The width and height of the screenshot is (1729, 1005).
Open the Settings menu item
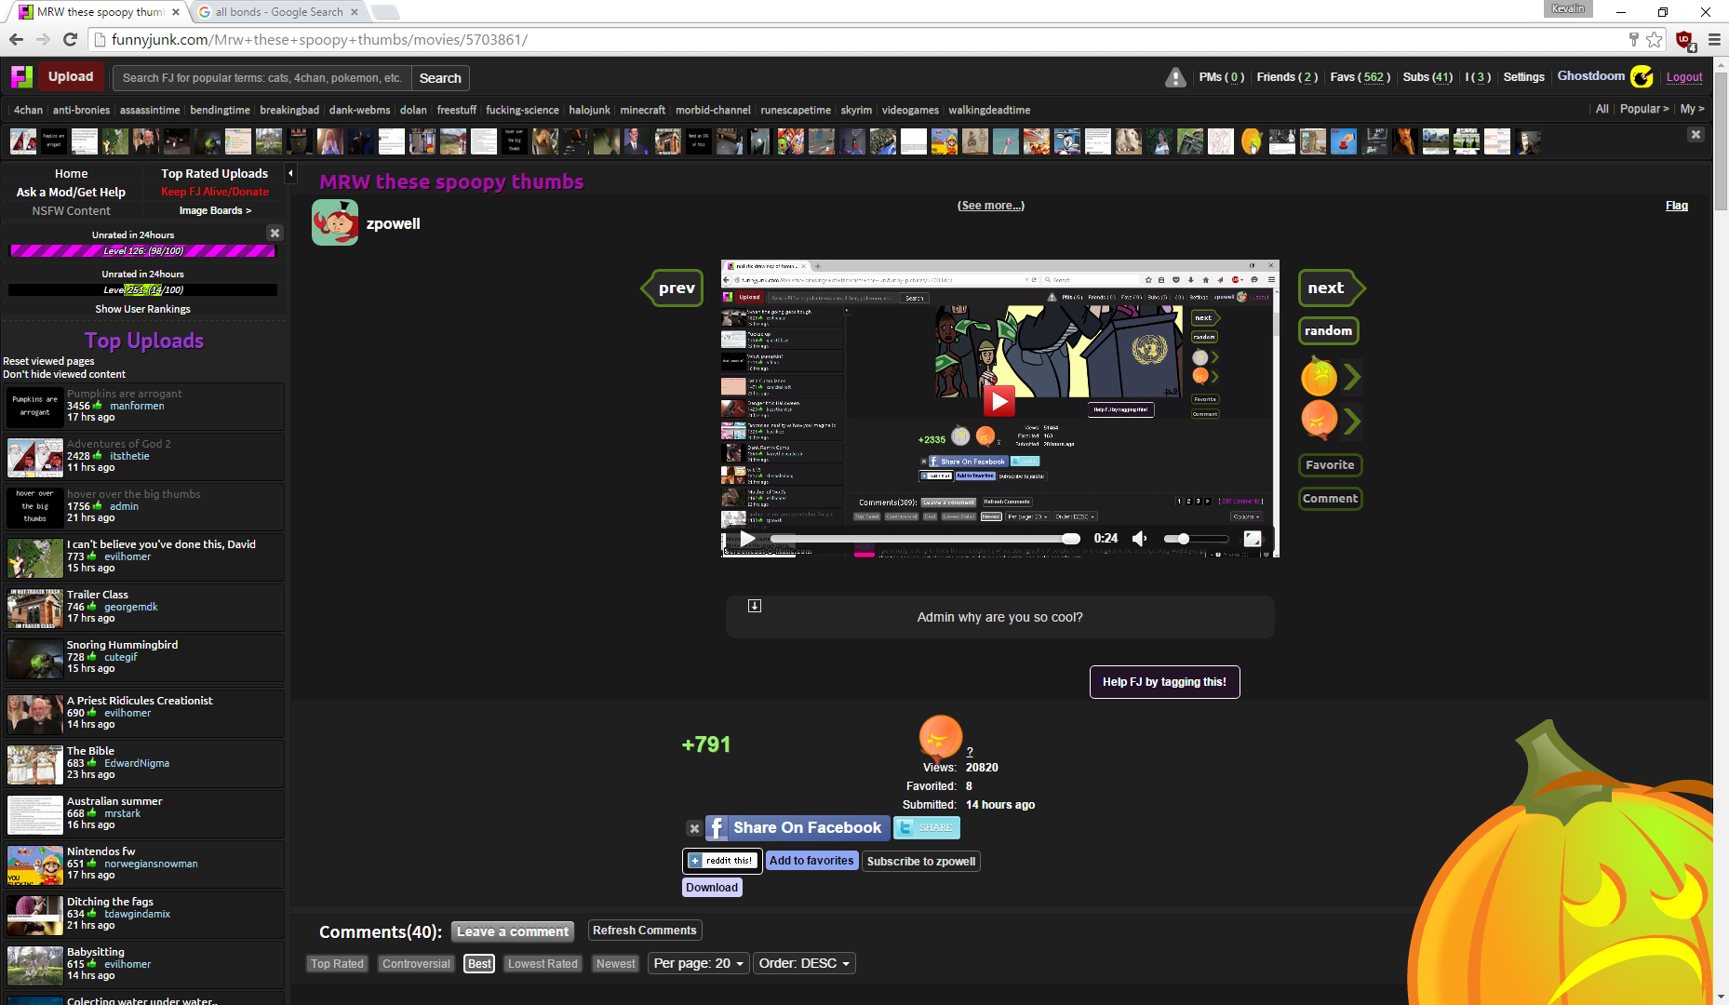click(1523, 77)
